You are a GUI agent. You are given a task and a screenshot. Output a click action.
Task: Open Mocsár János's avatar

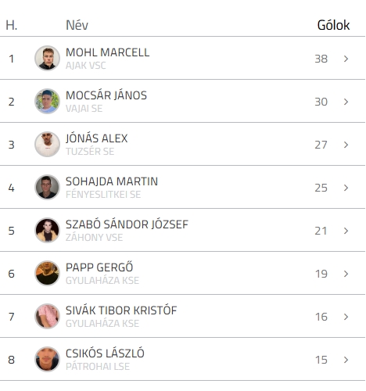coord(47,101)
